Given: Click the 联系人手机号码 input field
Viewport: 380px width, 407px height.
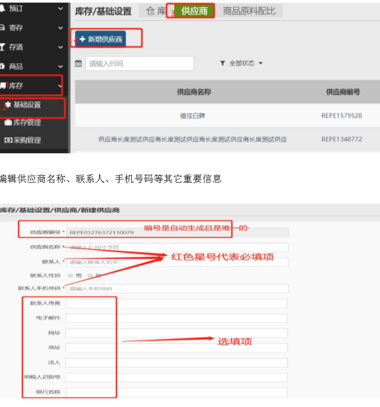Looking at the screenshot, I should (x=178, y=289).
